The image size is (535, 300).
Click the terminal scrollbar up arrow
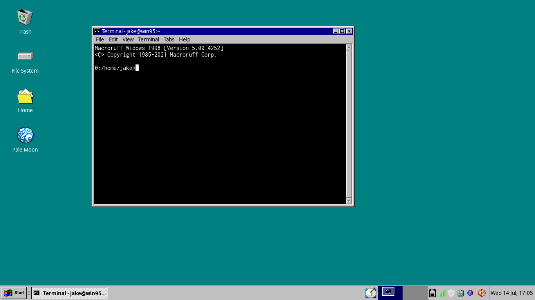pos(349,47)
